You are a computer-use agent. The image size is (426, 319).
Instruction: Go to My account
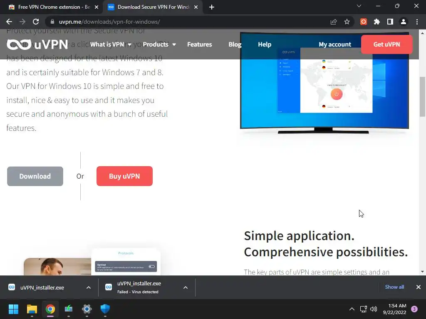(335, 44)
